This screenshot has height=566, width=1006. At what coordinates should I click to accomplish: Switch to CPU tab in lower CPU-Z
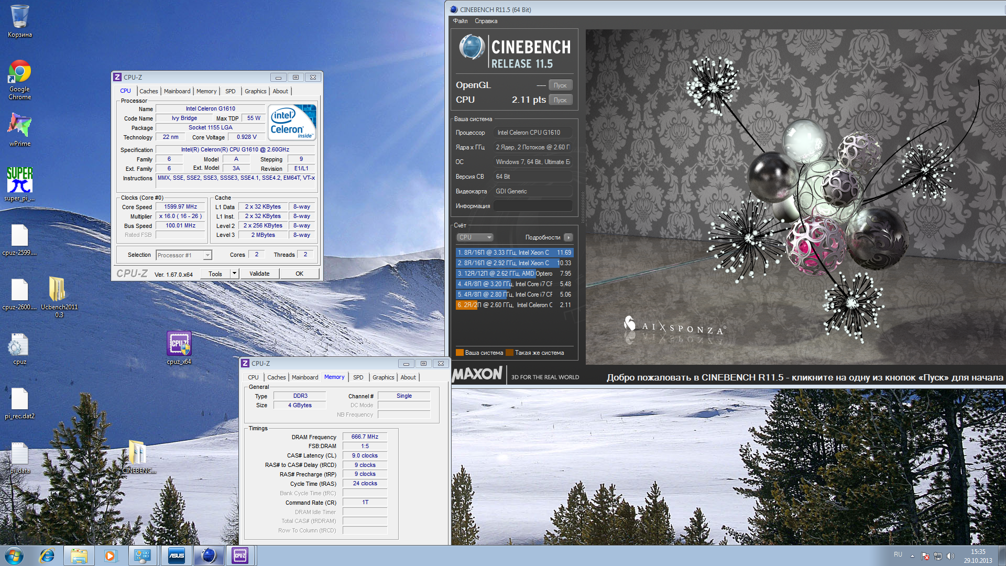(254, 377)
